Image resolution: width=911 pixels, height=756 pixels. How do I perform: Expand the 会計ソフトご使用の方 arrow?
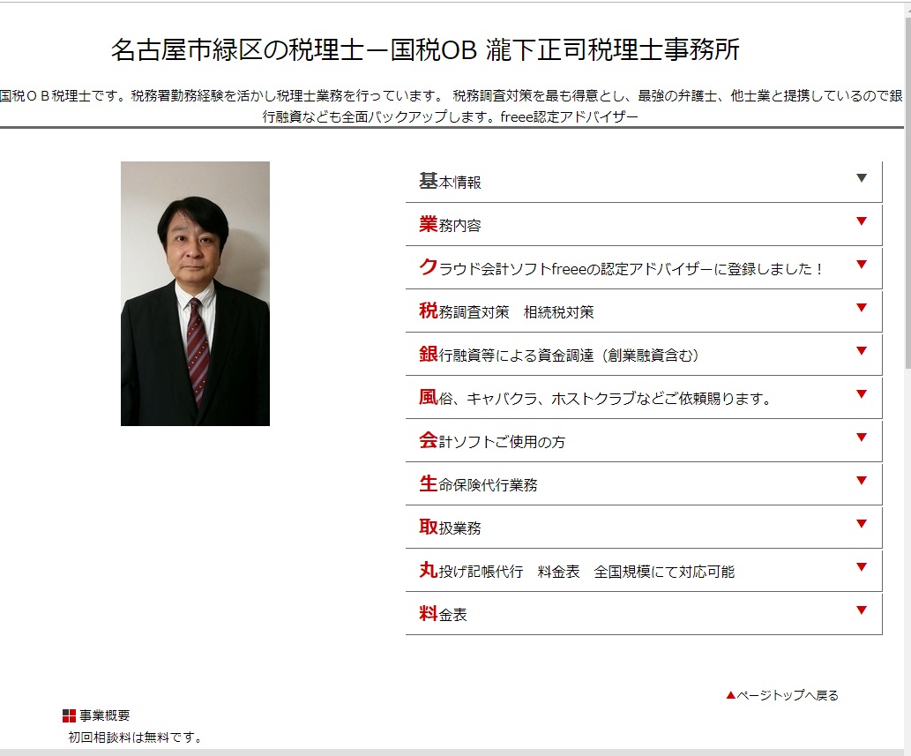(x=862, y=438)
